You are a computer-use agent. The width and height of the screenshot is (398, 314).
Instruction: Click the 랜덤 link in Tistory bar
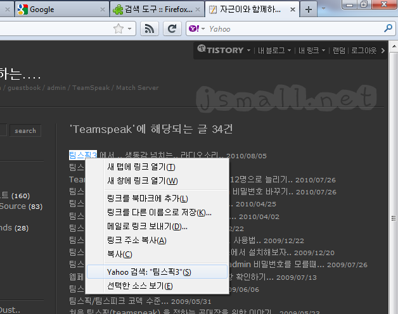[339, 51]
